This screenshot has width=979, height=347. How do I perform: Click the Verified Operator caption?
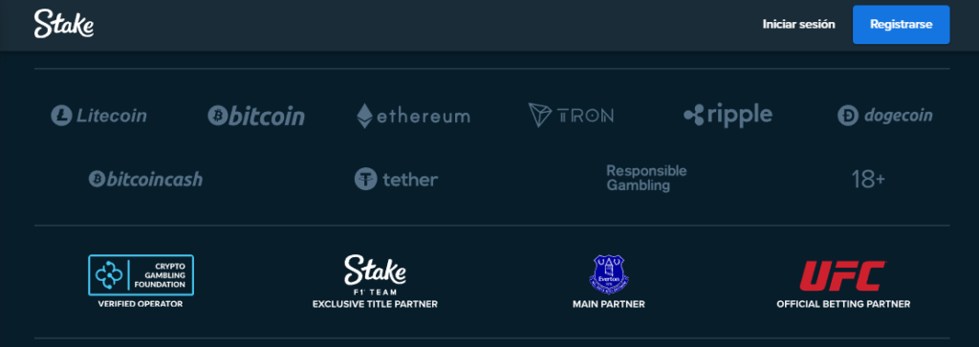tap(141, 304)
